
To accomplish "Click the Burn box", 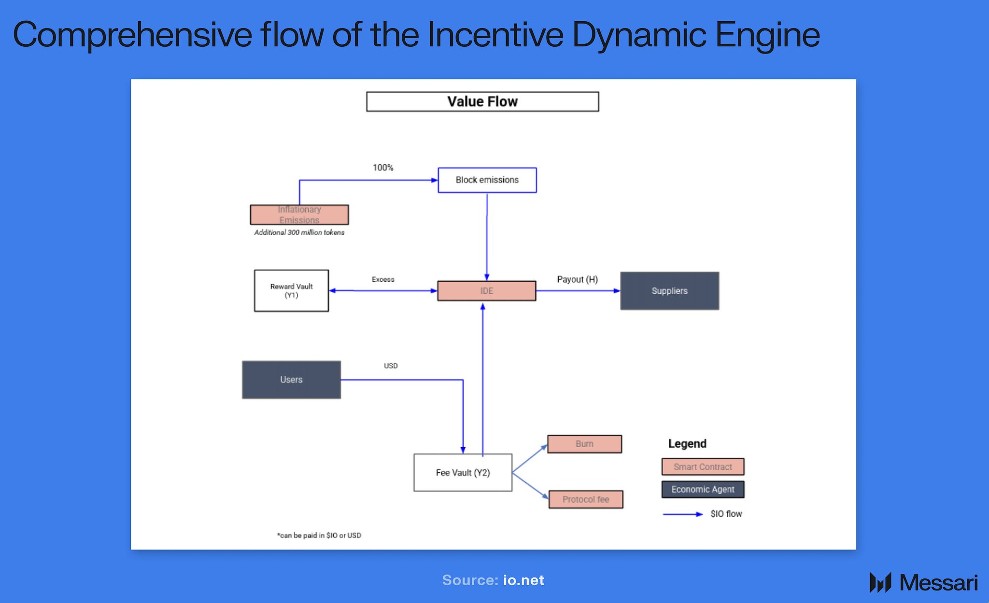I will 584,444.
